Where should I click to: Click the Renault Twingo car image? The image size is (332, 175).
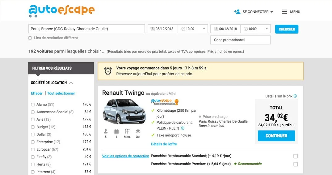[x=124, y=111]
